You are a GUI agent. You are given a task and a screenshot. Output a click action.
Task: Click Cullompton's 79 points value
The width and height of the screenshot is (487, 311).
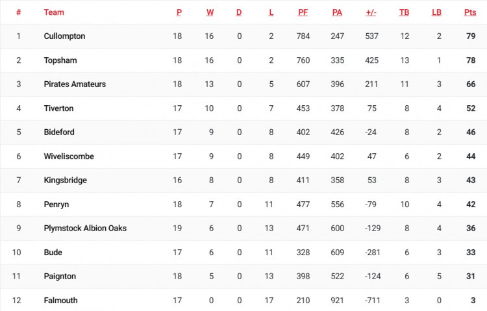(471, 36)
